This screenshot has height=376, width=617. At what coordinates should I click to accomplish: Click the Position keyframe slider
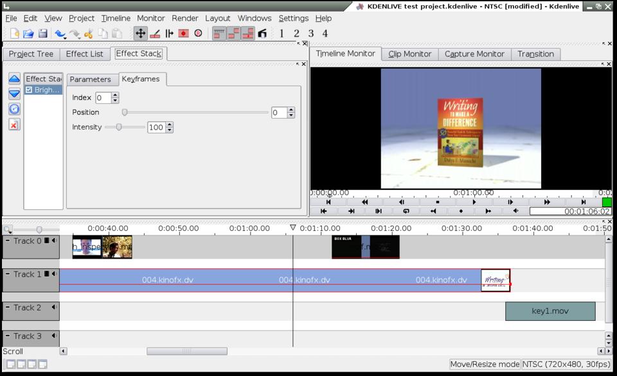pyautogui.click(x=195, y=112)
